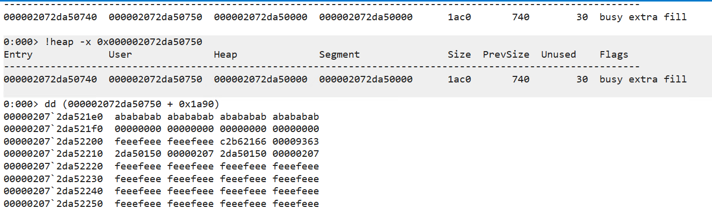712x216 pixels.
Task: Select the dump value 00009363
Action: (296, 142)
